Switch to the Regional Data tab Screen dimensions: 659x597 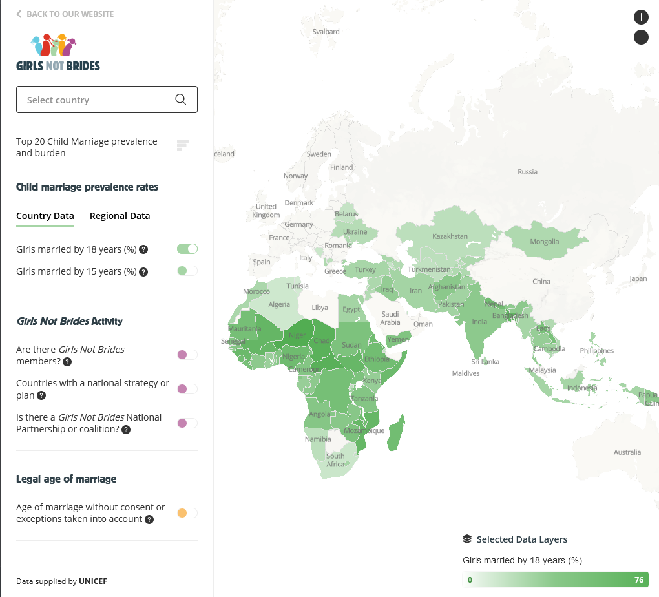coord(120,216)
